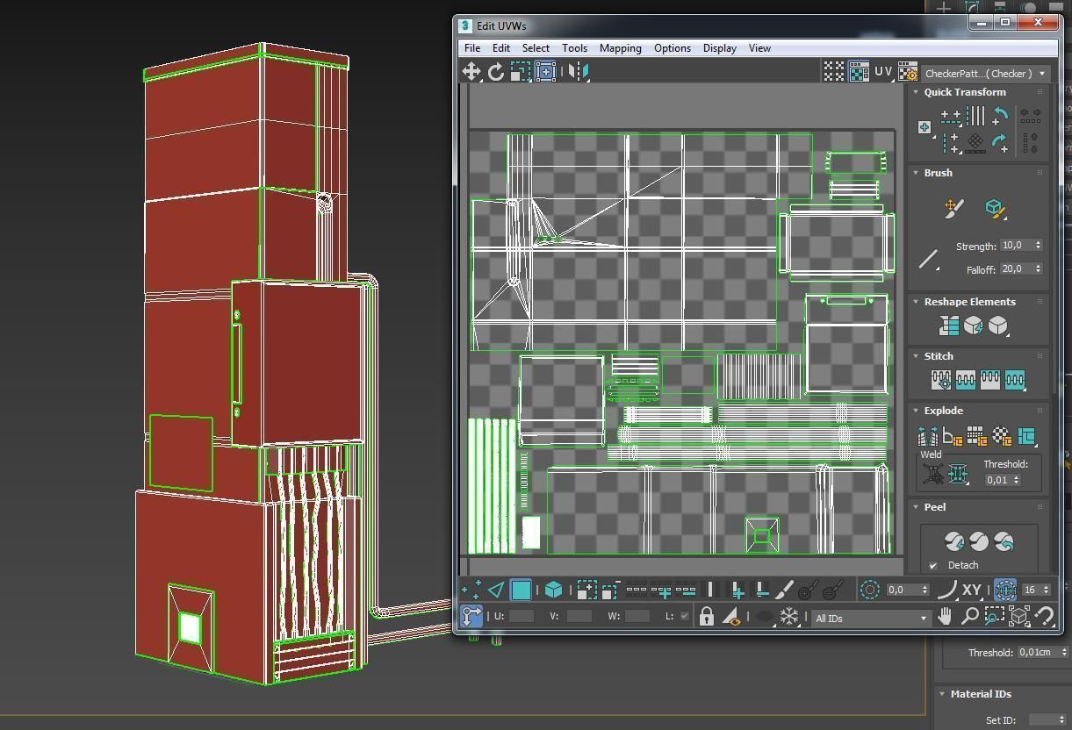Open the Mapping menu
The height and width of the screenshot is (730, 1072).
click(621, 48)
